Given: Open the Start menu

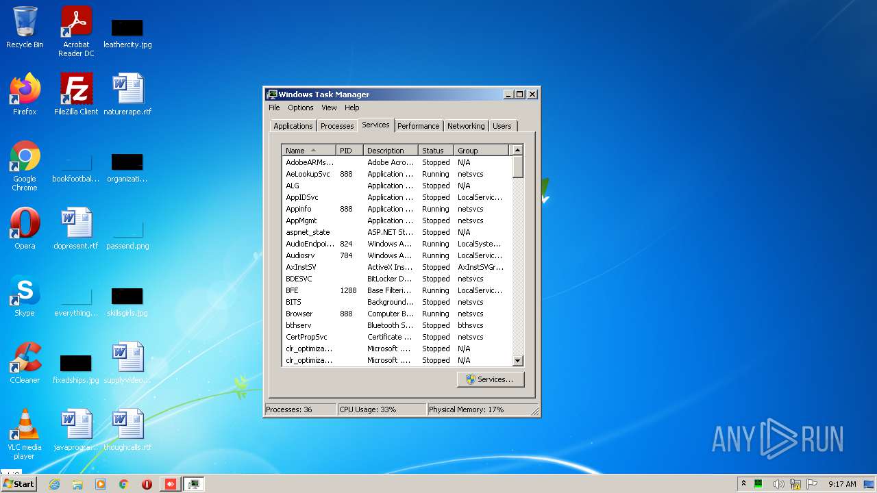Looking at the screenshot, I should click(x=19, y=484).
